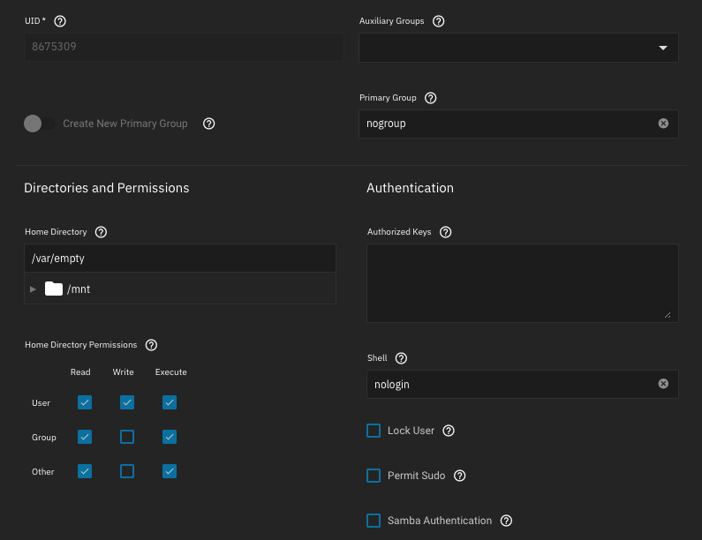Clear the nogroup Primary Group value
This screenshot has height=540, width=702.
pyautogui.click(x=663, y=124)
